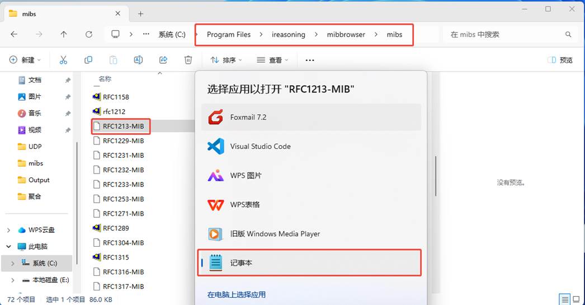This screenshot has height=305, width=585.
Task: Click Program Files breadcrumb
Action: click(229, 34)
